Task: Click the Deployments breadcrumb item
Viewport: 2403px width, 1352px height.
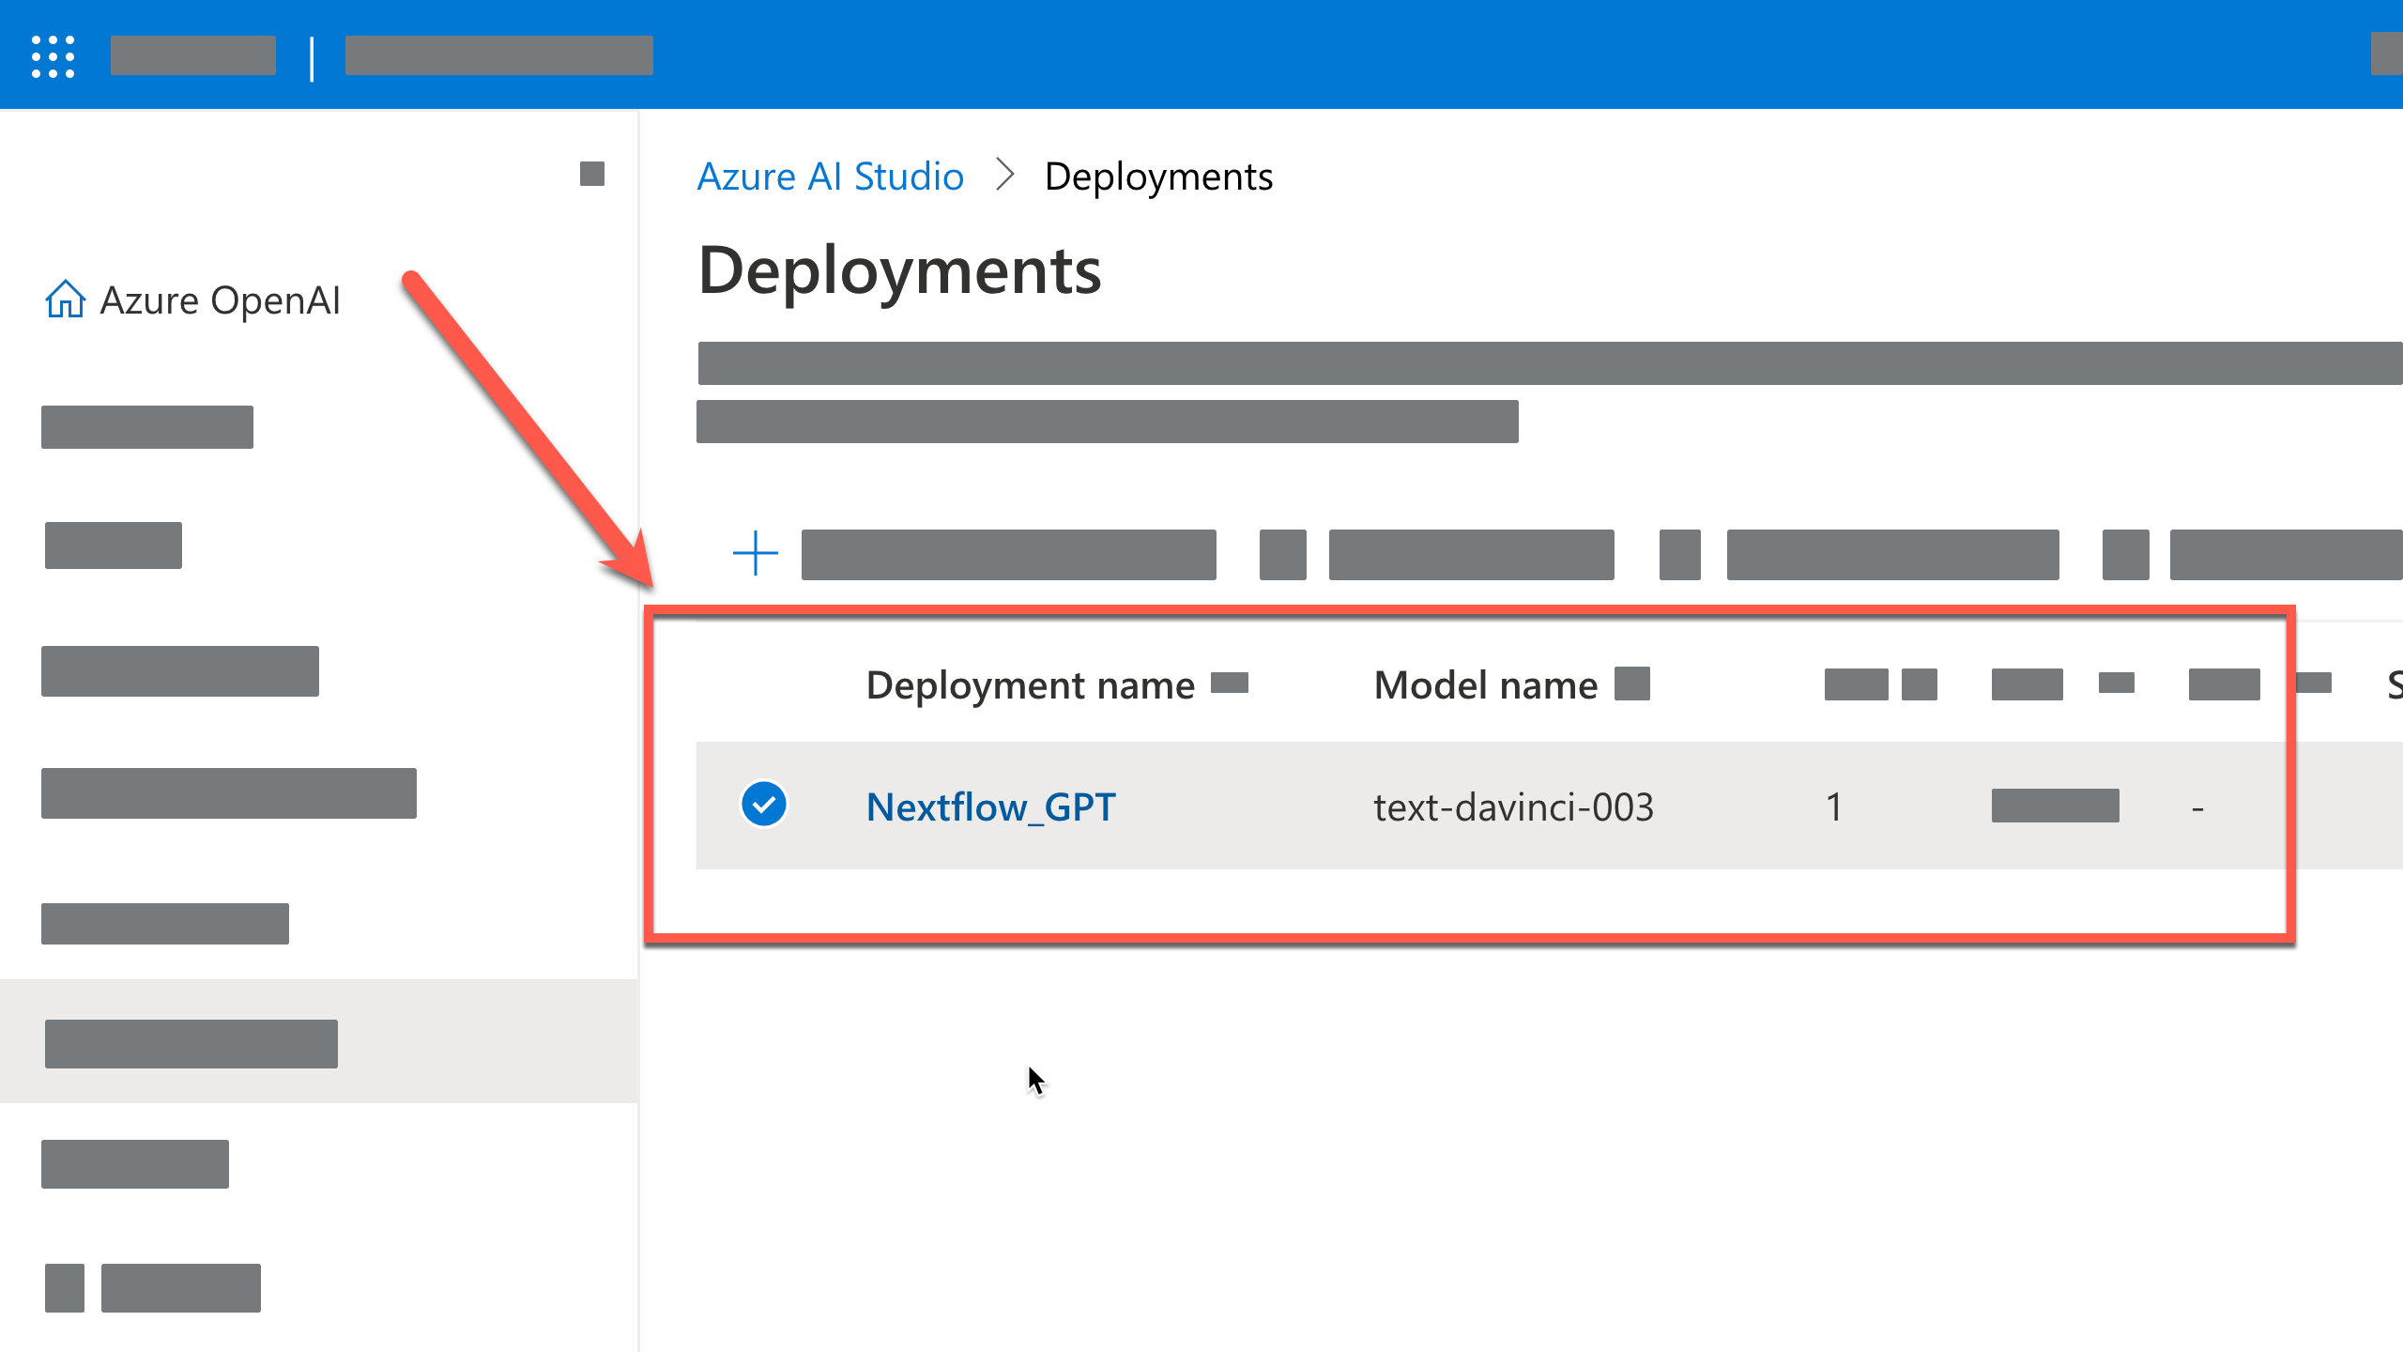Action: coord(1158,177)
